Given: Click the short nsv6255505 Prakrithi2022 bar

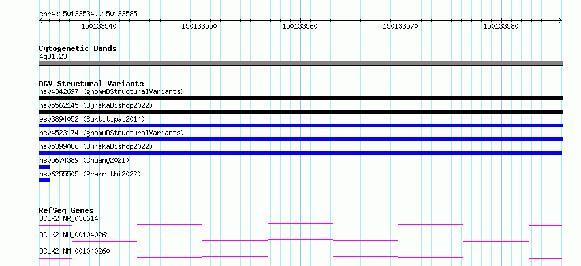Looking at the screenshot, I should [x=44, y=180].
